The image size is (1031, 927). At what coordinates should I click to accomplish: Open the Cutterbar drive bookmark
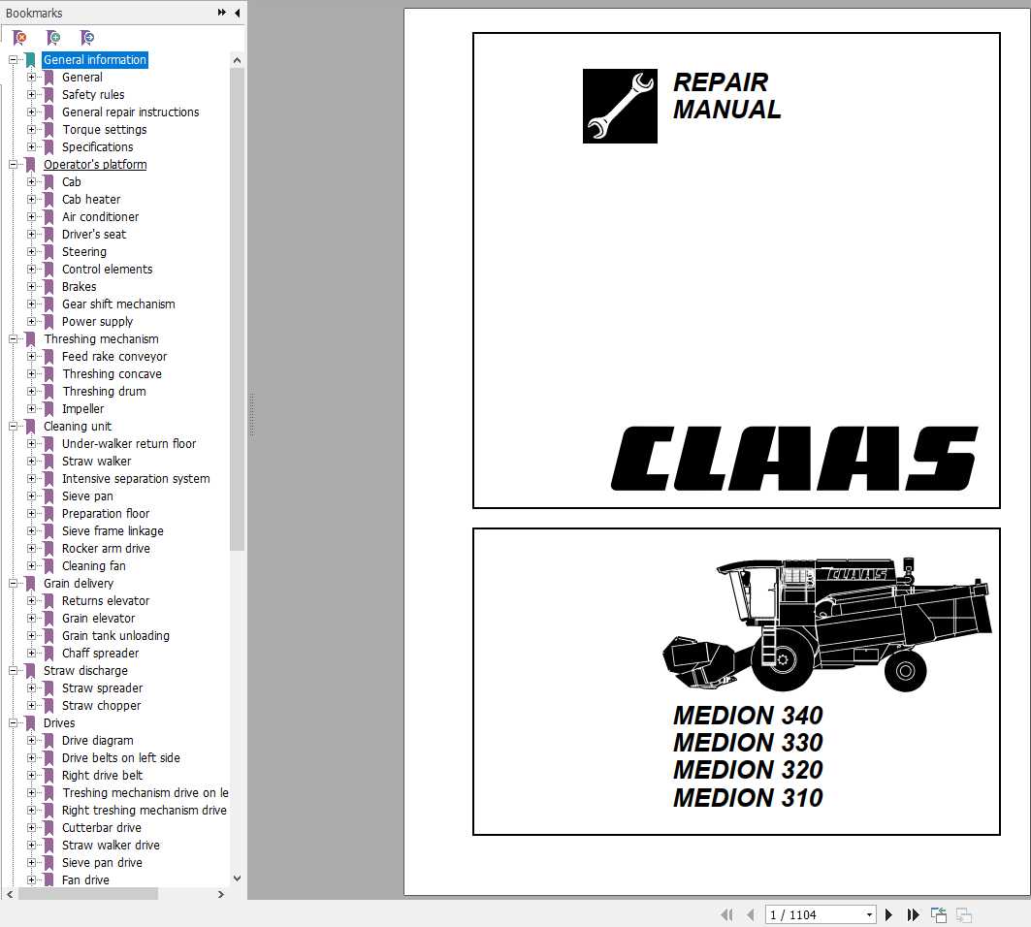point(101,828)
